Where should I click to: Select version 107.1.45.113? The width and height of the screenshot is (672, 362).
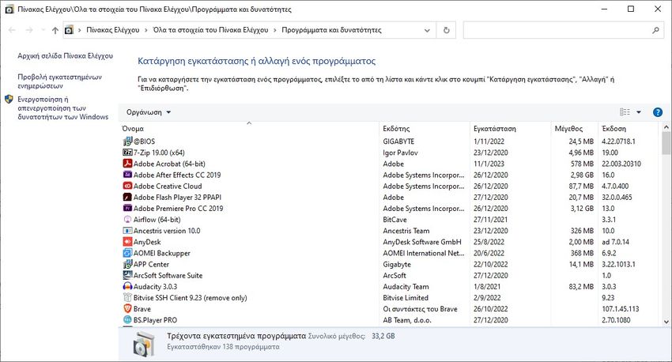620,309
